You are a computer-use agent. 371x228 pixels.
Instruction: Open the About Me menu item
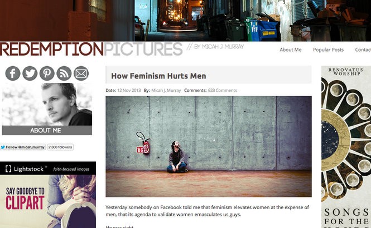pyautogui.click(x=291, y=49)
